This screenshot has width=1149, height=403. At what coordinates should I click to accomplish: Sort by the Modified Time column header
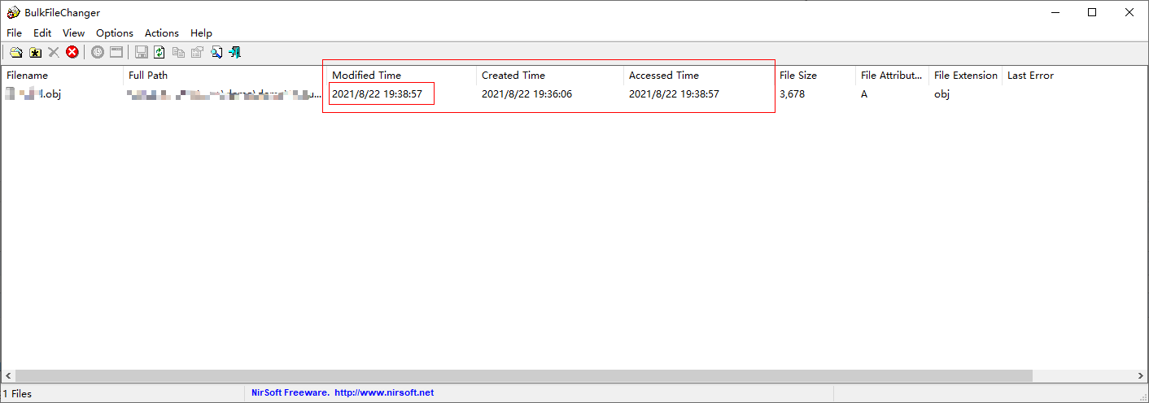pyautogui.click(x=401, y=76)
